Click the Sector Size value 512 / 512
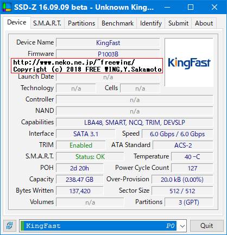The image size is (227, 235). tap(182, 191)
